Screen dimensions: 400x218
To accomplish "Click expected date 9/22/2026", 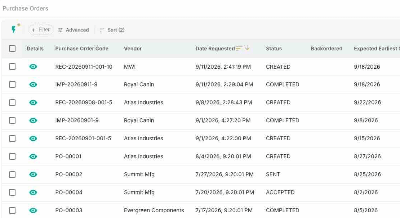I will [x=367, y=103].
